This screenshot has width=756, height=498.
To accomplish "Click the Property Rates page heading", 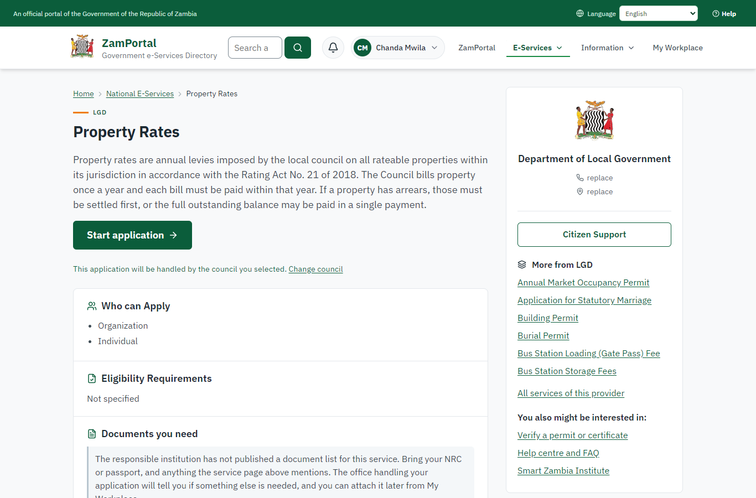I will [126, 132].
